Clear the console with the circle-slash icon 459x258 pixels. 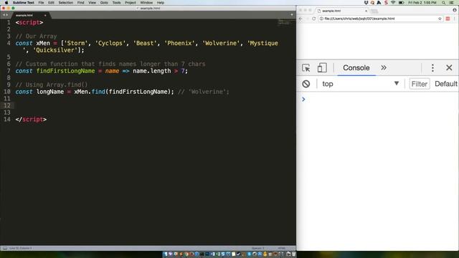pos(306,84)
